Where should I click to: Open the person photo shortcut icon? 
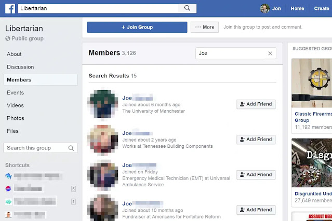pos(8,215)
